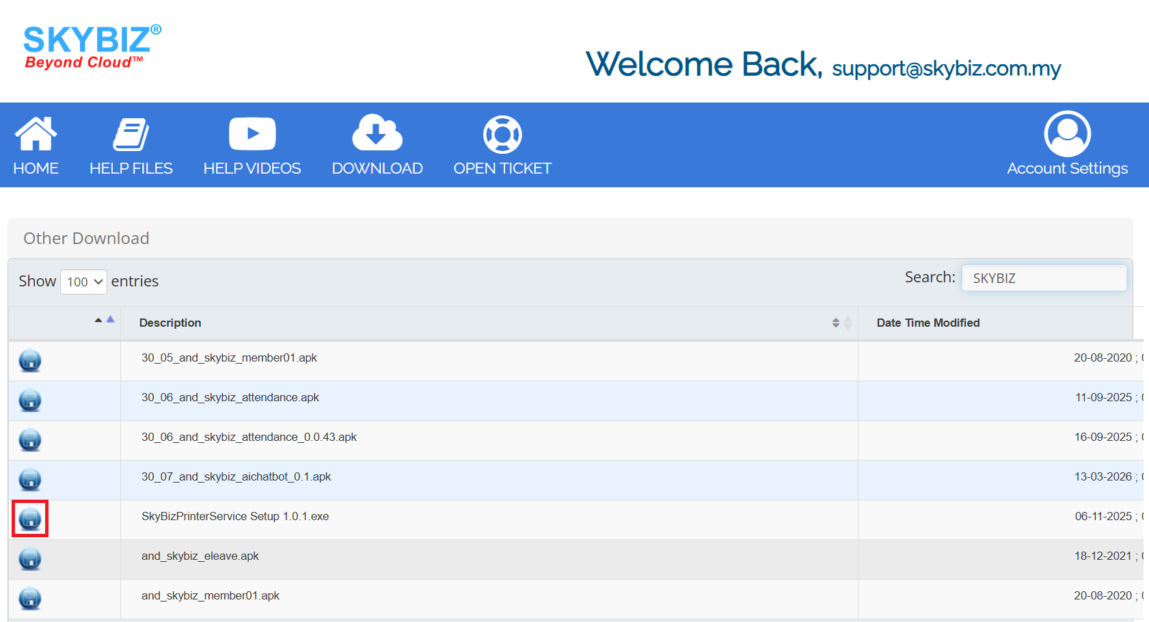This screenshot has width=1149, height=622.
Task: Sort by Date Time Modified header
Action: coord(928,323)
